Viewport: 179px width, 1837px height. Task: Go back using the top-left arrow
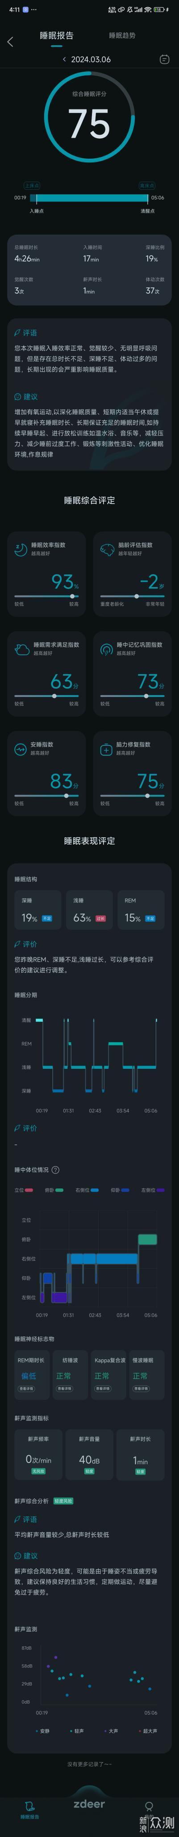pyautogui.click(x=10, y=42)
